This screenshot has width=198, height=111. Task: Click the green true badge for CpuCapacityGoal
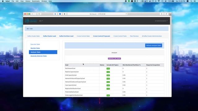click(108, 85)
